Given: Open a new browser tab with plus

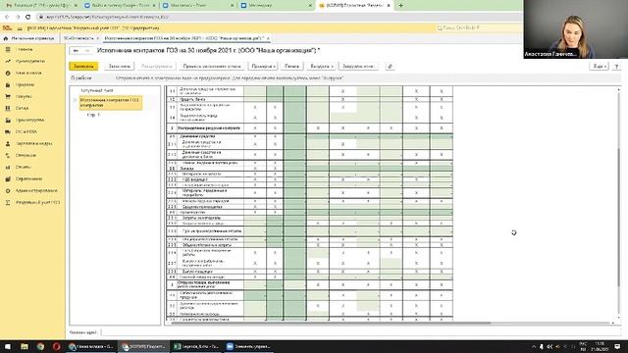Looking at the screenshot, I should pyautogui.click(x=401, y=6).
